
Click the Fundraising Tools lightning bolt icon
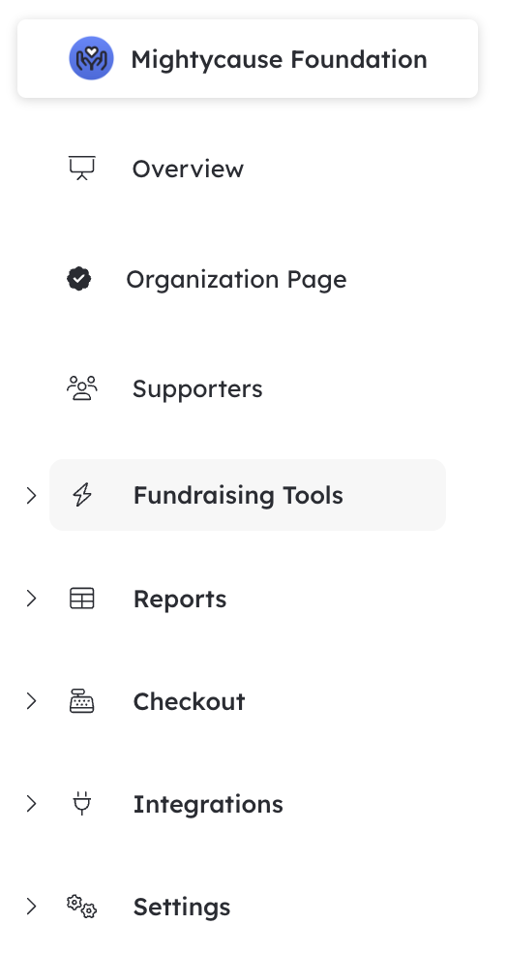point(82,495)
